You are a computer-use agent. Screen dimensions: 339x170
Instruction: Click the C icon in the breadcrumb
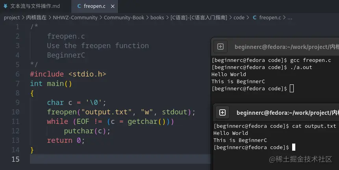point(255,18)
